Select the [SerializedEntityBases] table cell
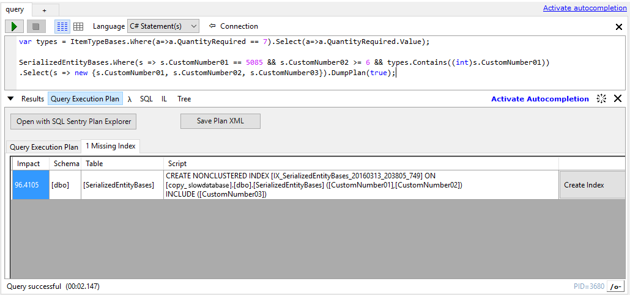Screen dimensions: 630x295 (122, 184)
